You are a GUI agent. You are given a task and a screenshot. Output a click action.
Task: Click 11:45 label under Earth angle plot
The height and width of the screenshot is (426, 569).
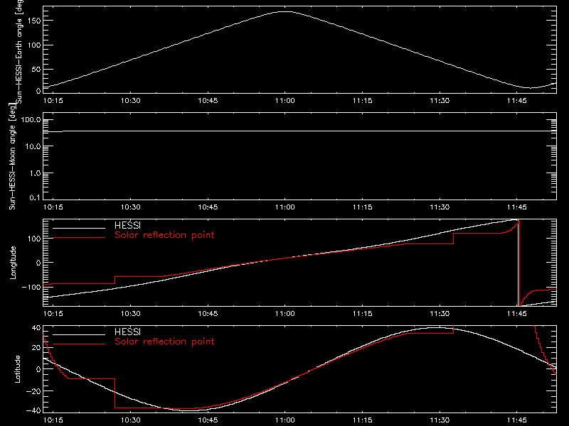(x=517, y=101)
